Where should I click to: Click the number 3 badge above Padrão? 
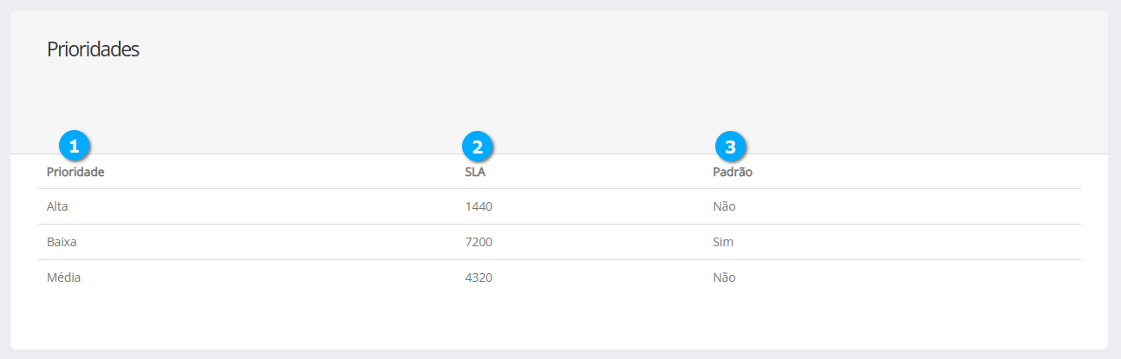click(731, 147)
